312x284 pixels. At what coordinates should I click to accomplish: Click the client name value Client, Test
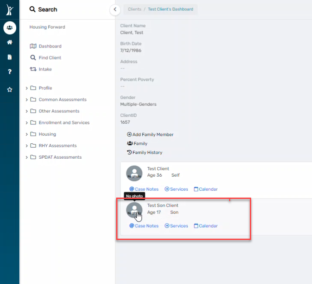coord(132,33)
